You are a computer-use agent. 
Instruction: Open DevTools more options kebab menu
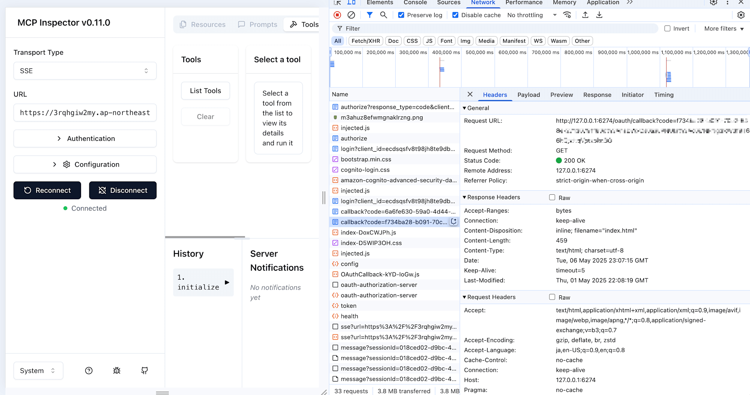tap(727, 2)
